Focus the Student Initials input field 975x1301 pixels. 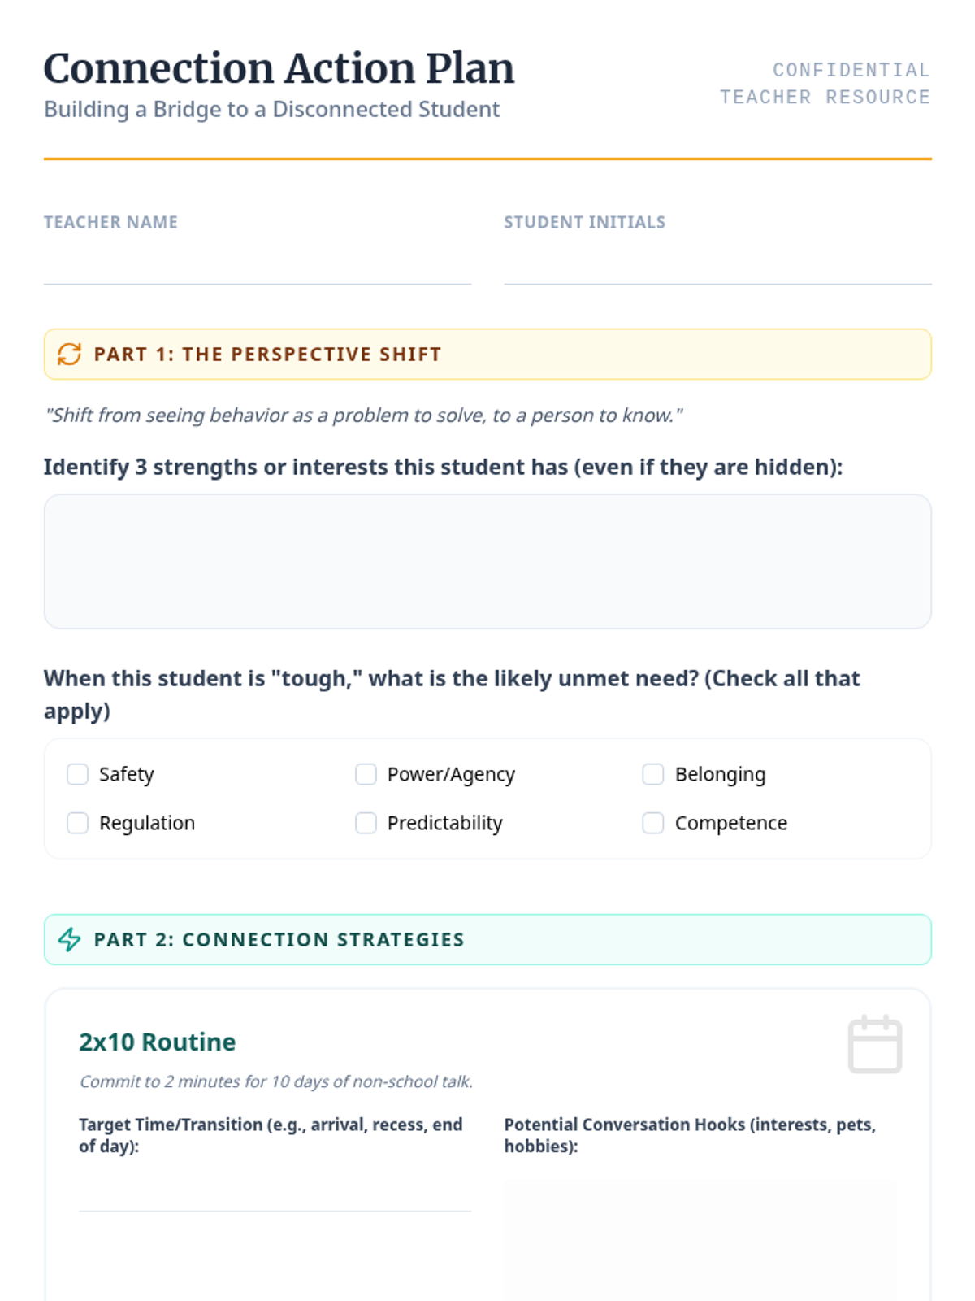[717, 265]
